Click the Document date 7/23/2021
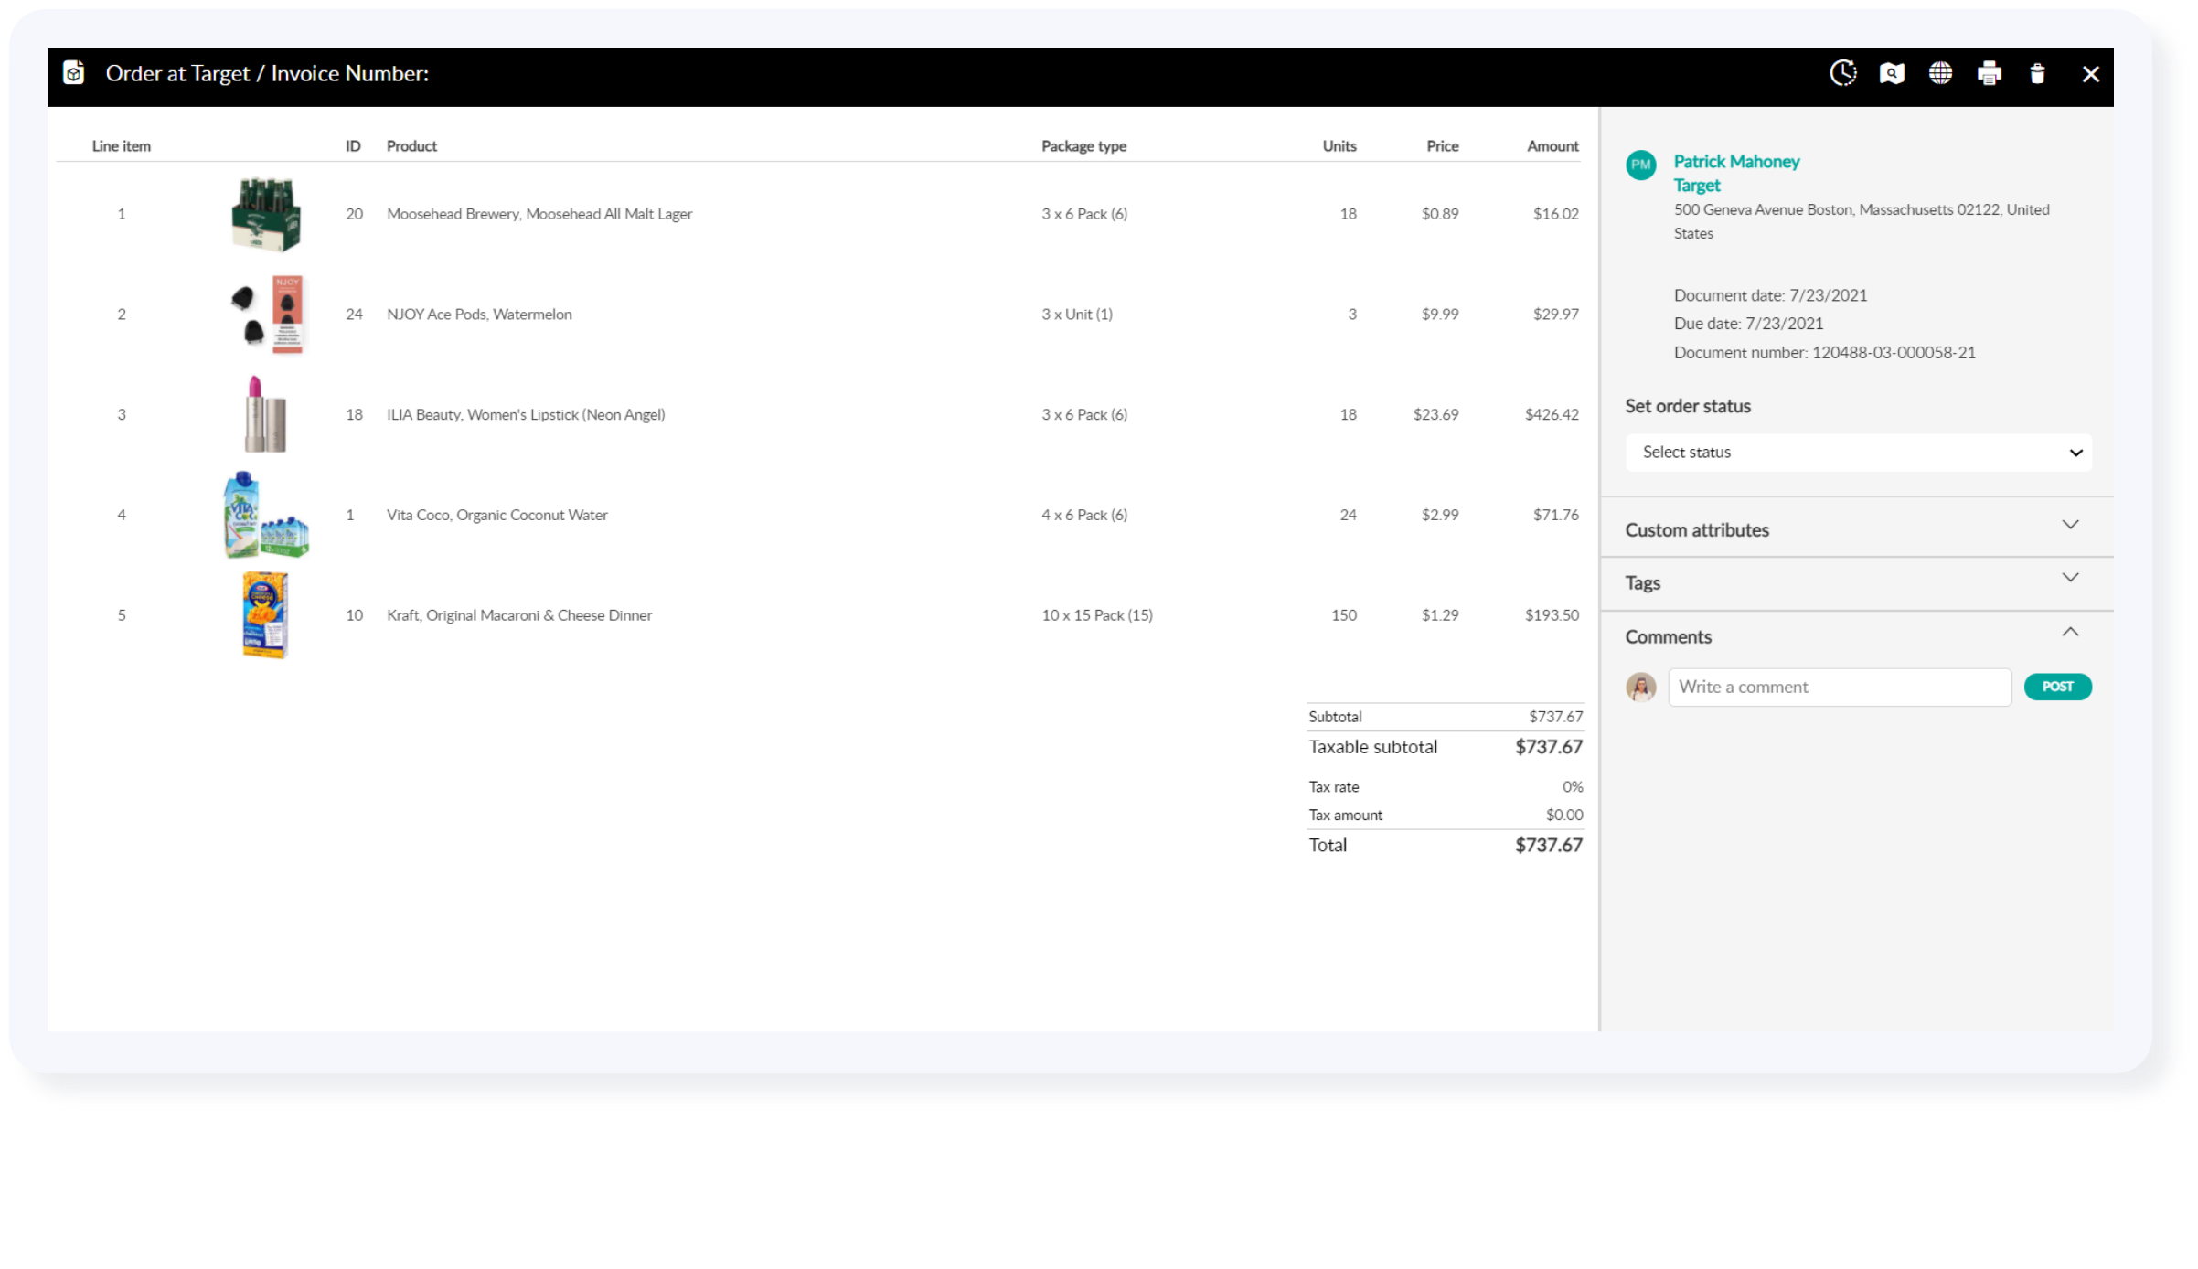 [x=1770, y=296]
